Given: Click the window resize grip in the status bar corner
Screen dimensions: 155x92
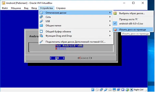Looking at the screenshot, I should click(x=146, y=90).
